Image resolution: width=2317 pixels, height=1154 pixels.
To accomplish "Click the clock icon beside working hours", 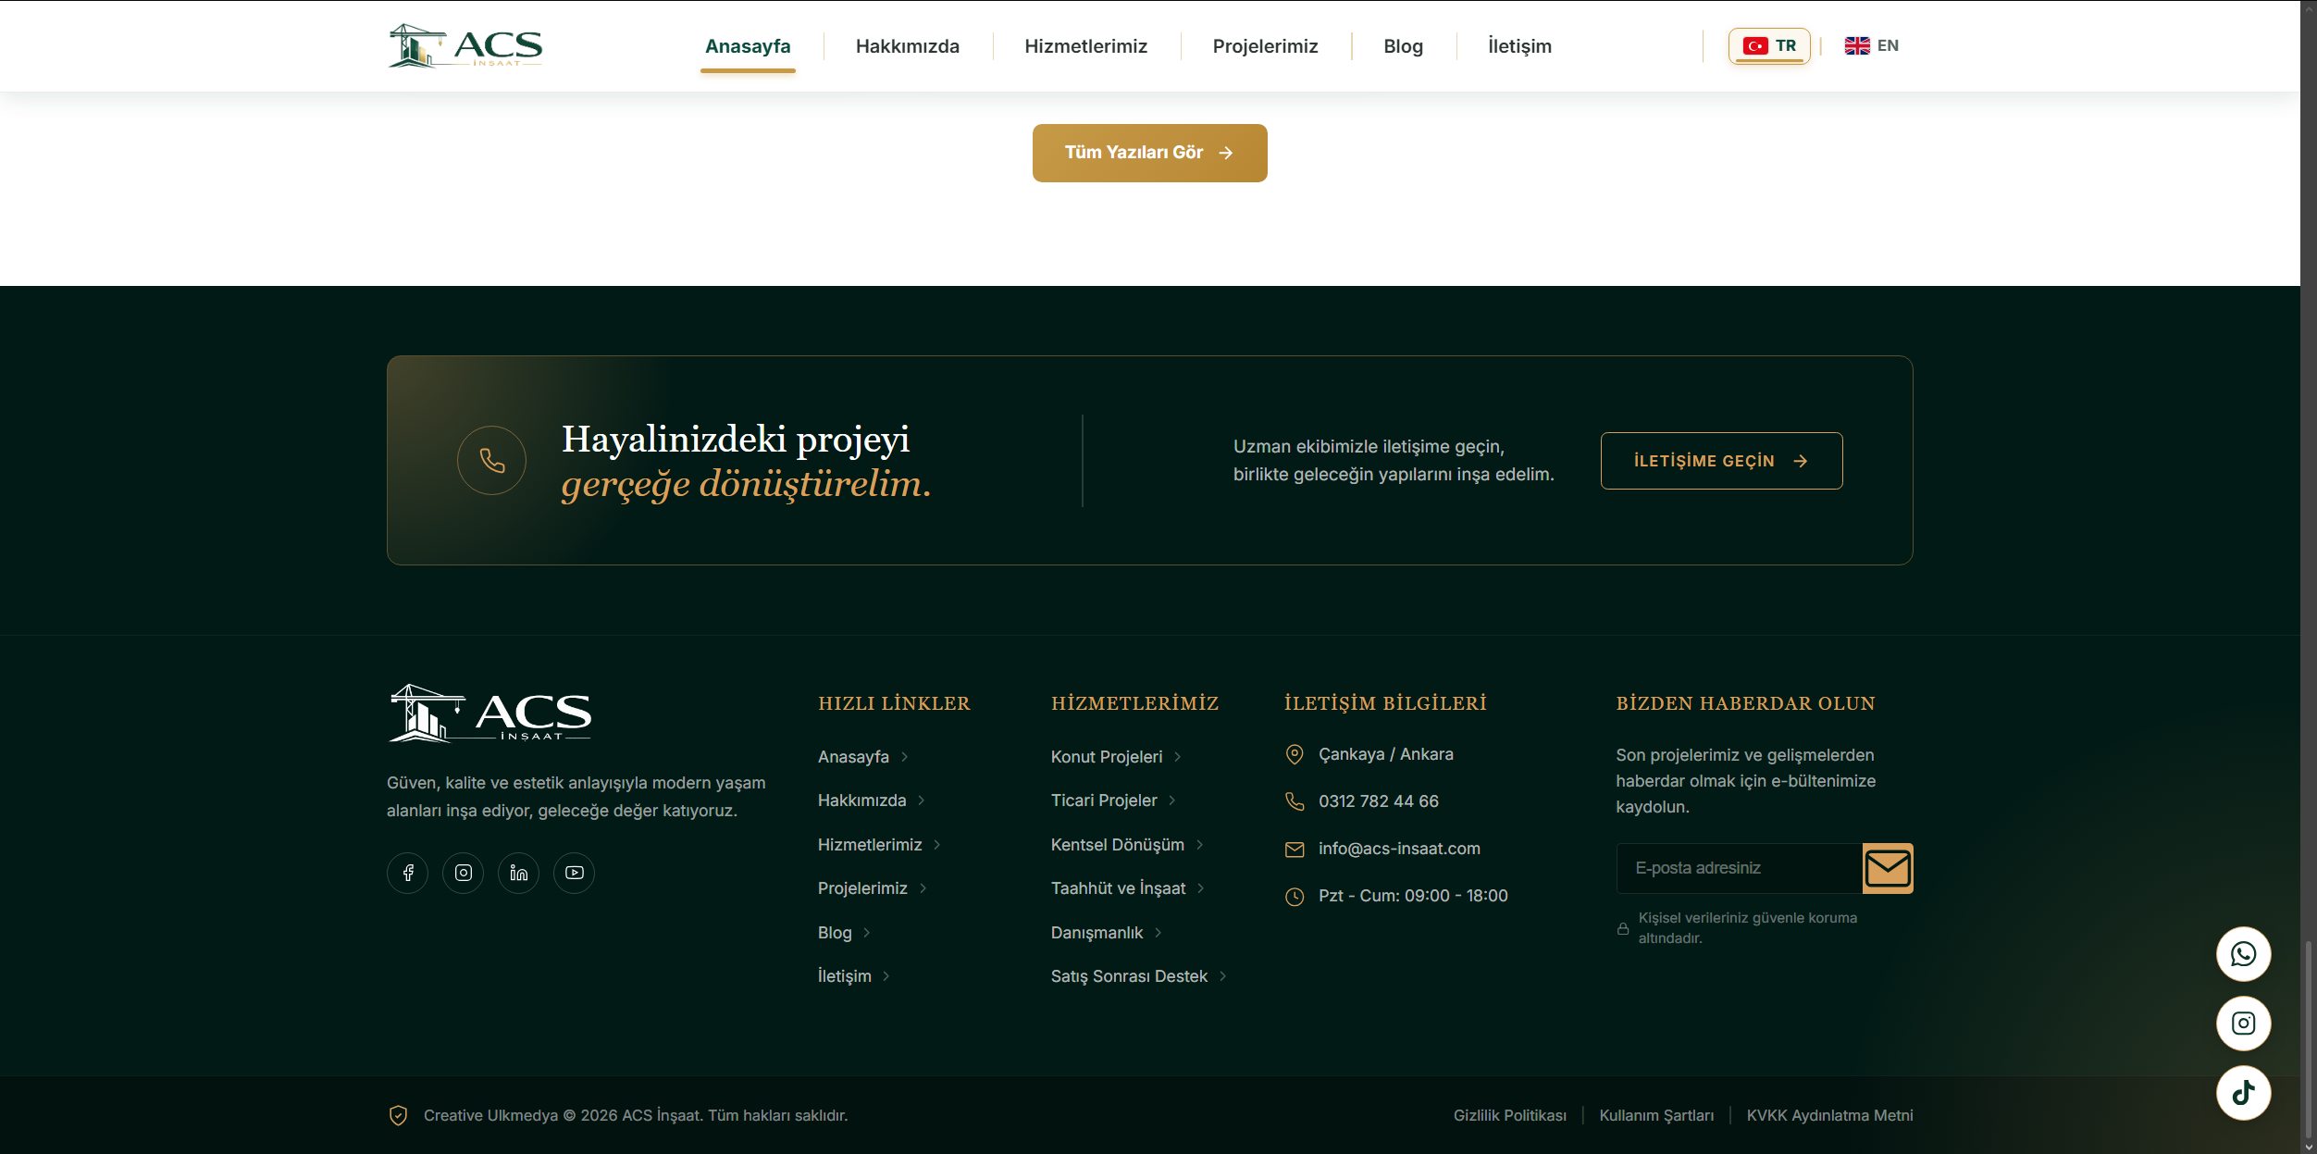I will [1295, 897].
